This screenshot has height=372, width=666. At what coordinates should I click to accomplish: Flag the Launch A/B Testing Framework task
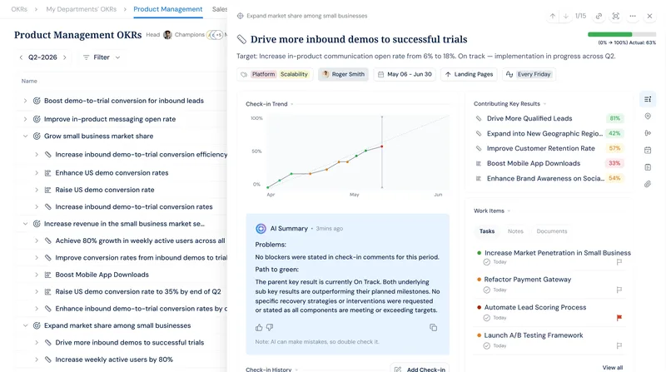pos(619,345)
